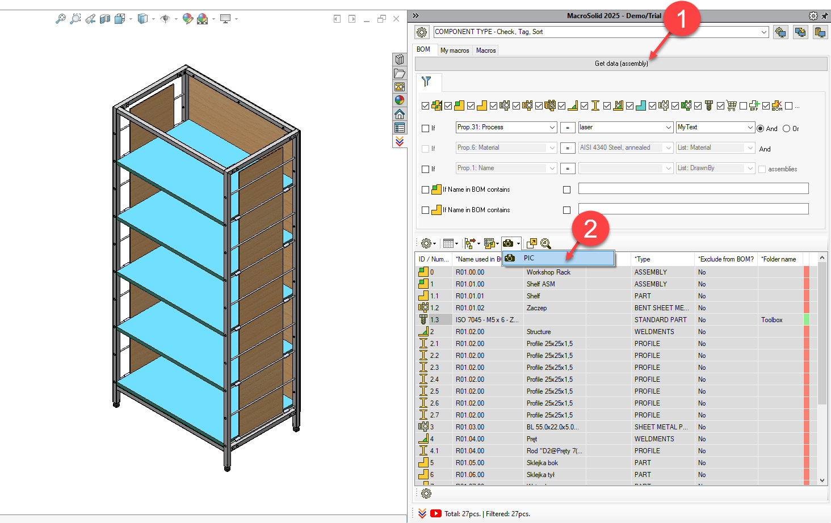
Task: Click the = operator button in Process row
Action: [568, 128]
